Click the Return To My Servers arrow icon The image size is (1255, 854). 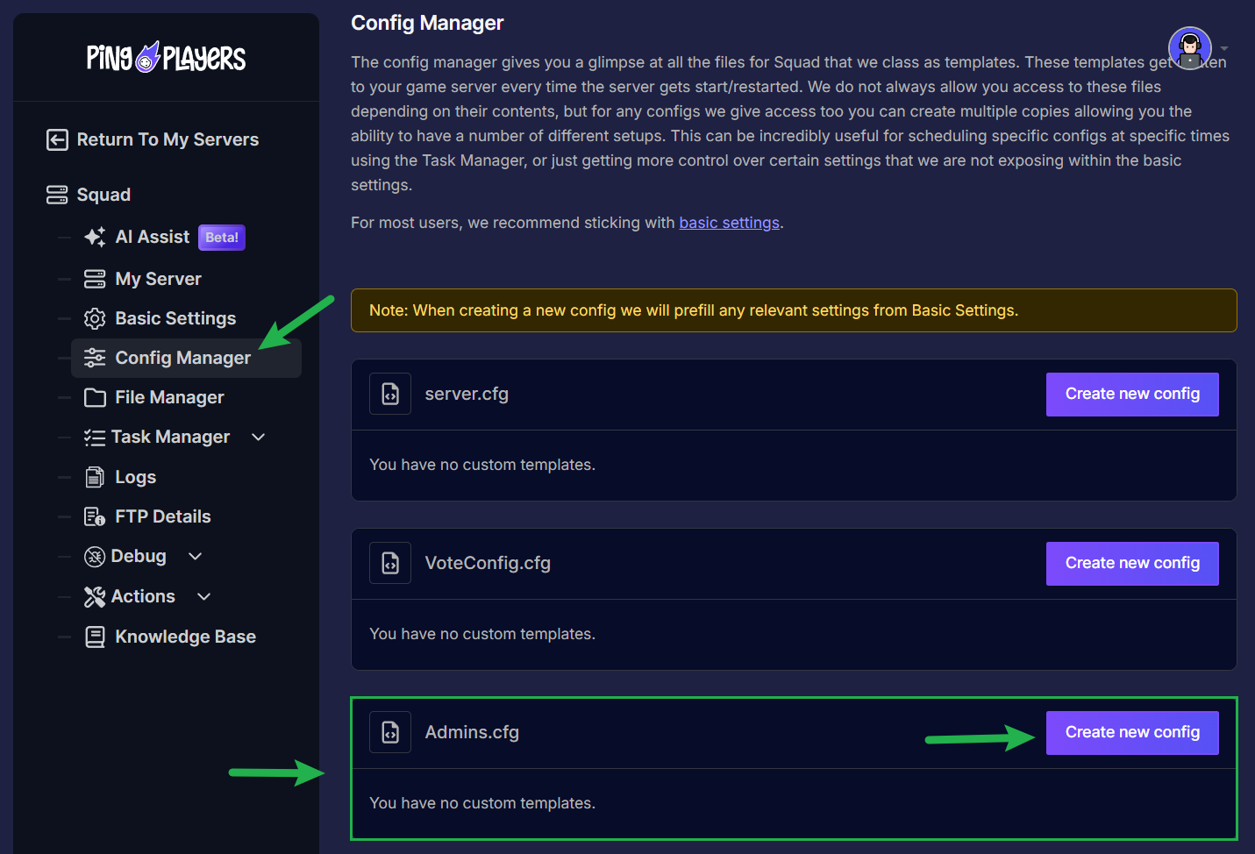[57, 139]
